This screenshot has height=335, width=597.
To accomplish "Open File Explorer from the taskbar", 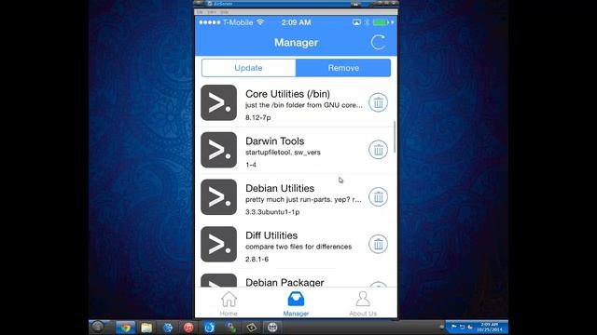I will 146,328.
